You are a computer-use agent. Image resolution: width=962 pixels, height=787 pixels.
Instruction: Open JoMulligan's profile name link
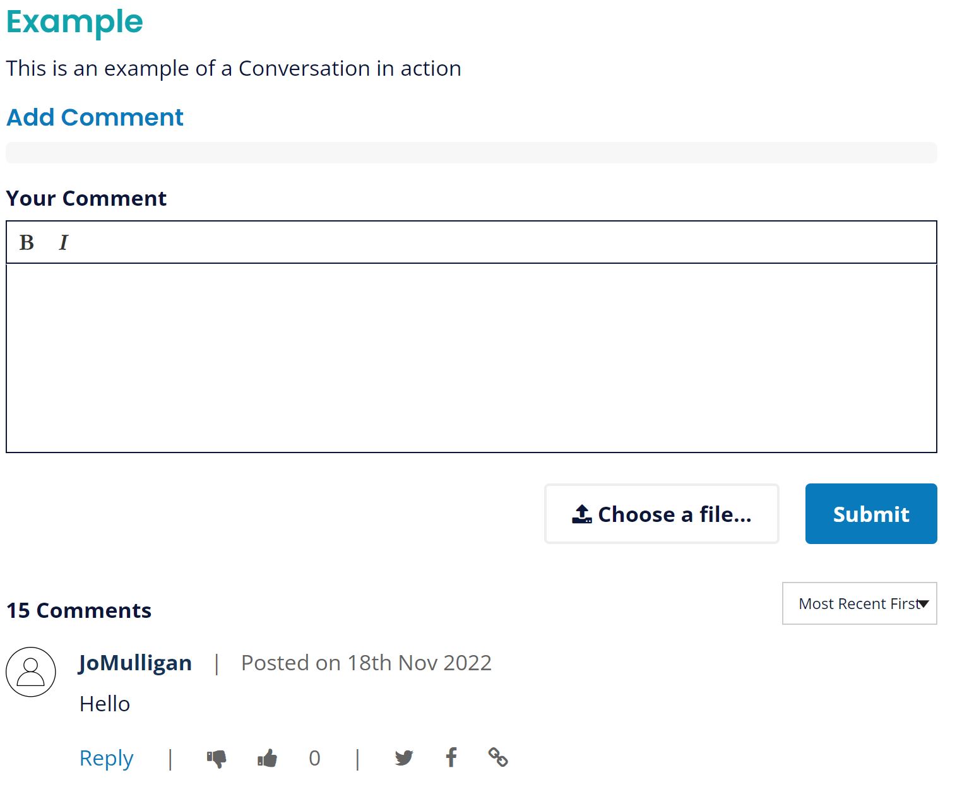pos(135,663)
